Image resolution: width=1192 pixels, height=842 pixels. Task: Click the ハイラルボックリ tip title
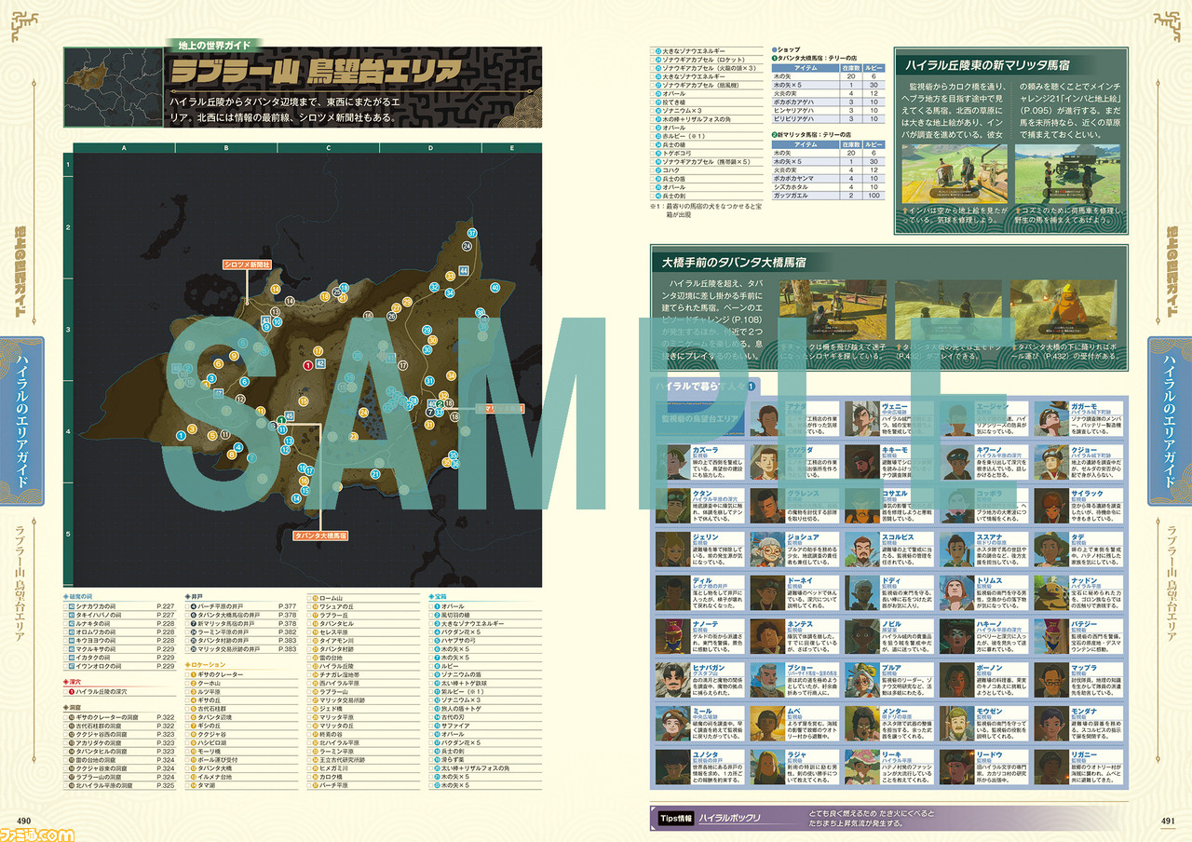pyautogui.click(x=729, y=820)
